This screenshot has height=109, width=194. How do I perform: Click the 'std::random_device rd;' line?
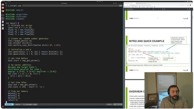(x=20, y=41)
